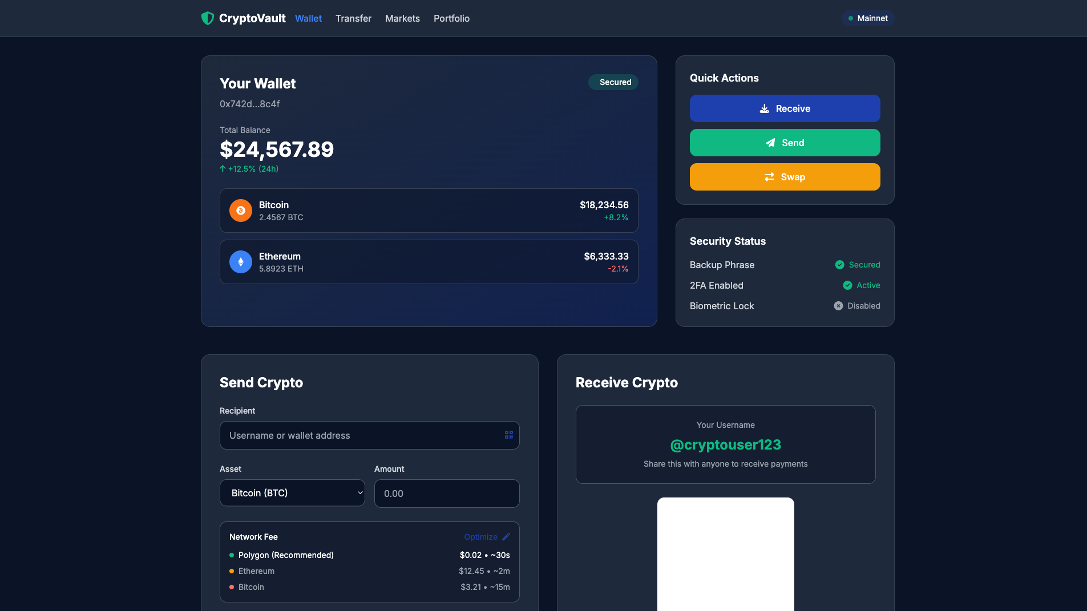Open the Bitcoin (BTC) asset dropdown
This screenshot has width=1087, height=611.
click(292, 493)
